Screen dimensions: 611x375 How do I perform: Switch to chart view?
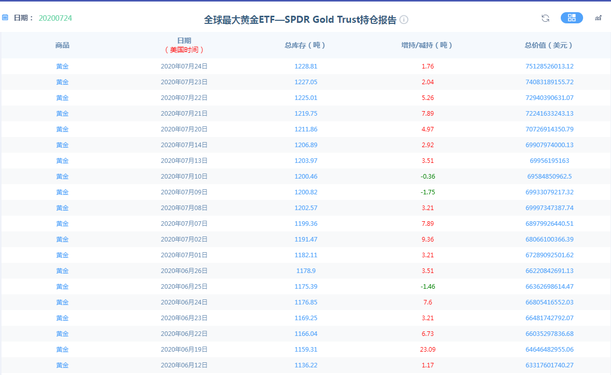[598, 18]
